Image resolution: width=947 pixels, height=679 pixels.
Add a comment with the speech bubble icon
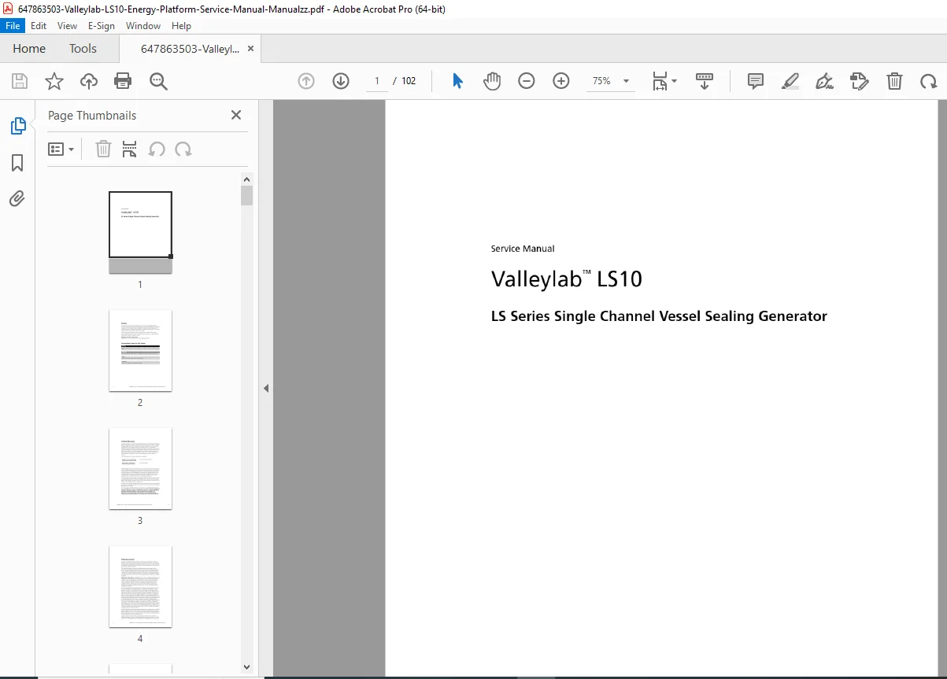coord(756,81)
